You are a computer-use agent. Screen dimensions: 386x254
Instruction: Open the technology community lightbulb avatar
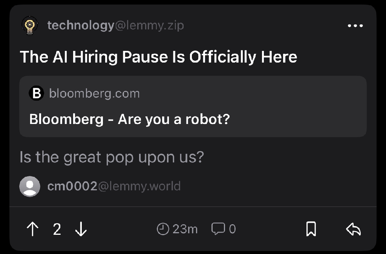pyautogui.click(x=30, y=26)
